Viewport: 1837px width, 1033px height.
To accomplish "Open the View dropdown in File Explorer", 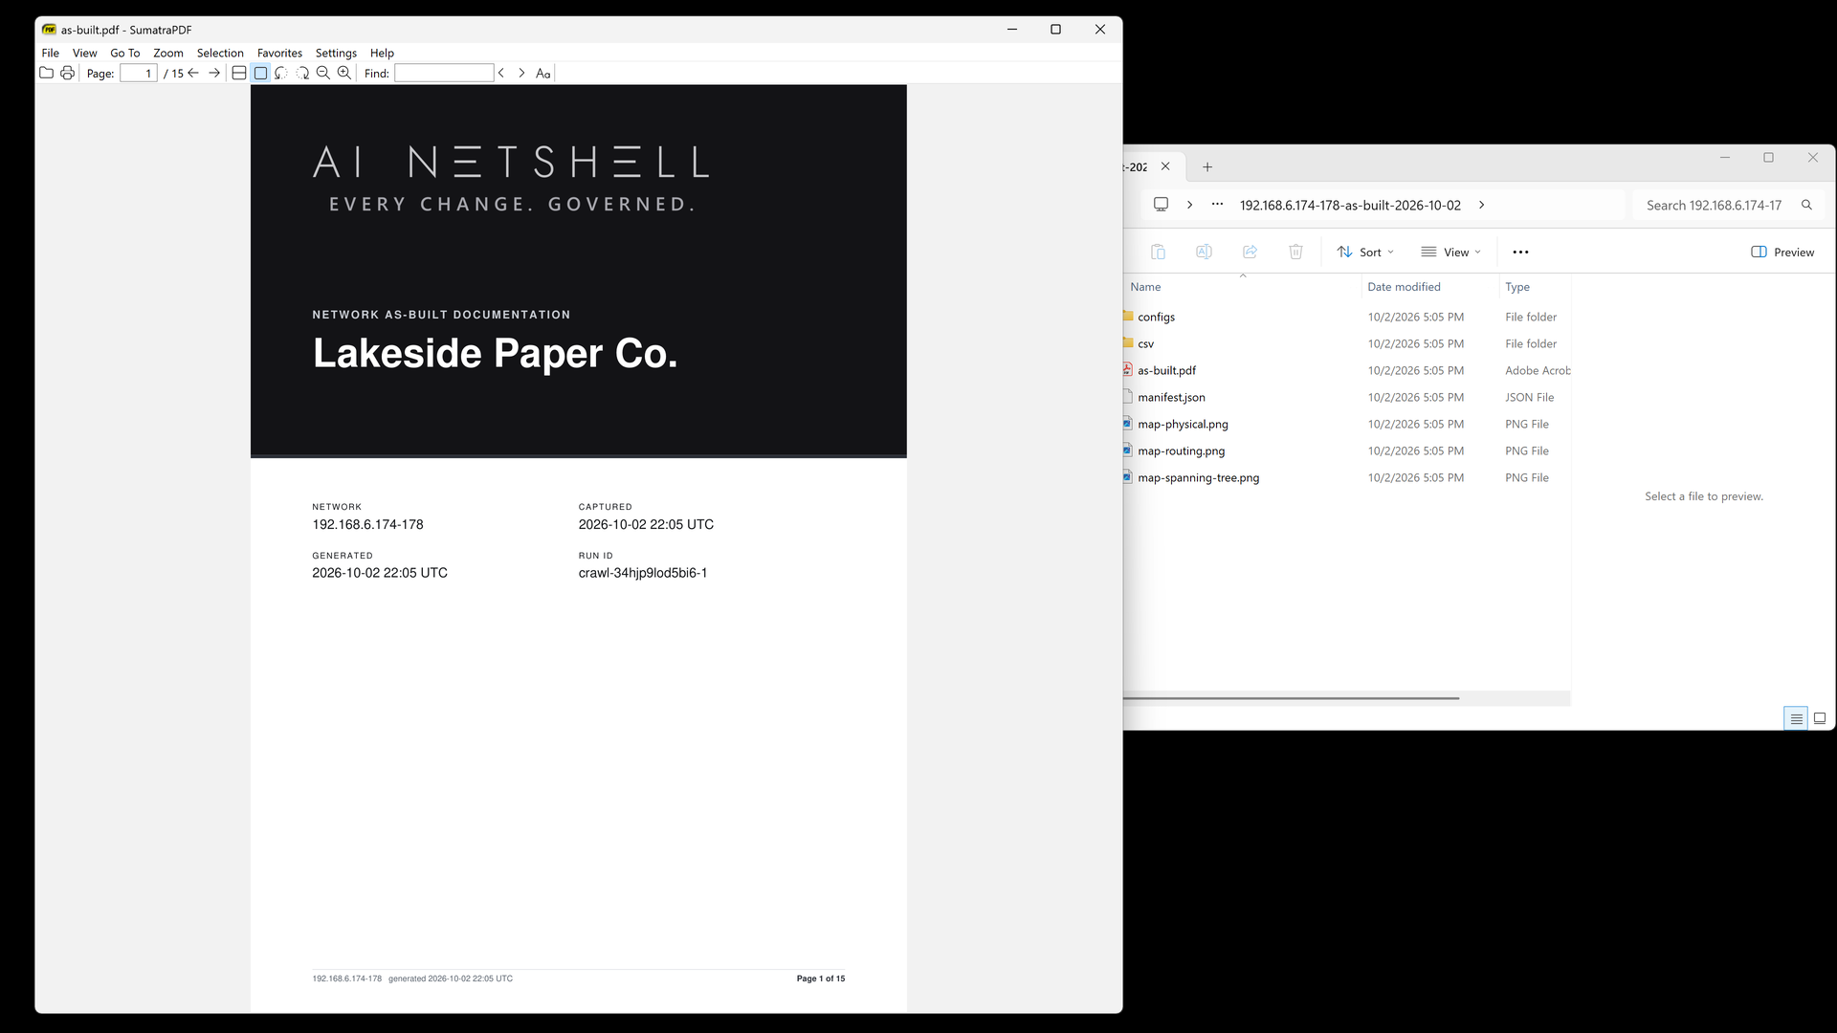I will pyautogui.click(x=1451, y=253).
